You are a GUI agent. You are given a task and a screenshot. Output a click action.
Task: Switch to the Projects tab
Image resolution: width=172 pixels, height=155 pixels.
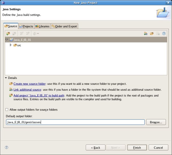[26, 26]
